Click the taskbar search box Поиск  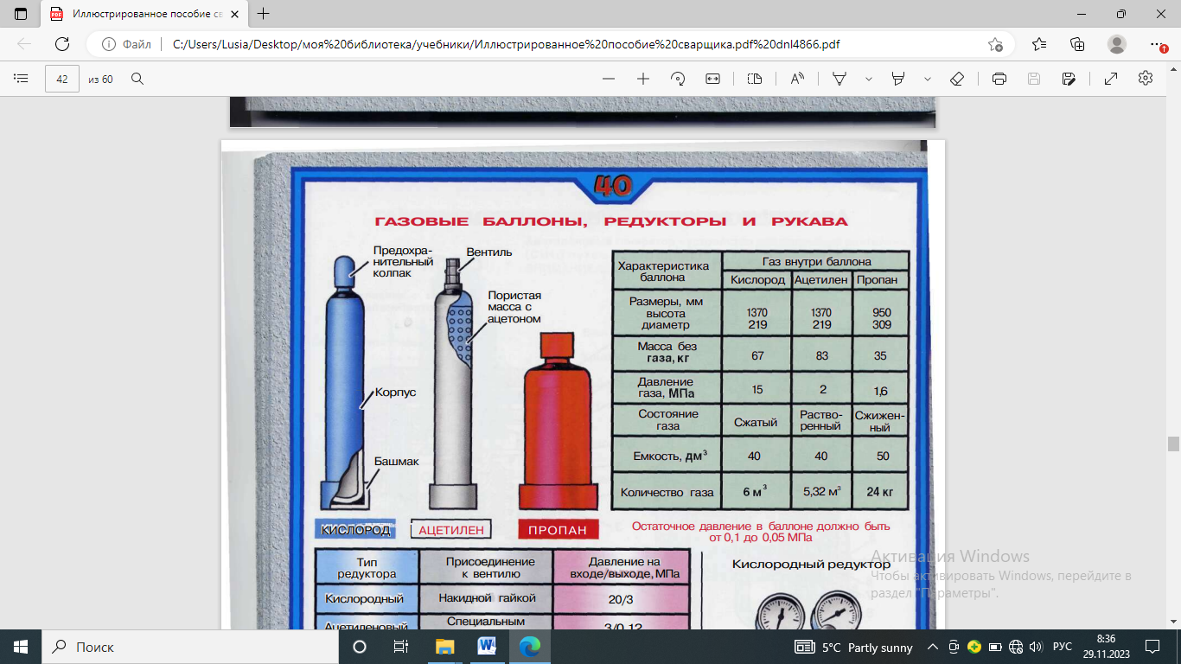point(190,647)
